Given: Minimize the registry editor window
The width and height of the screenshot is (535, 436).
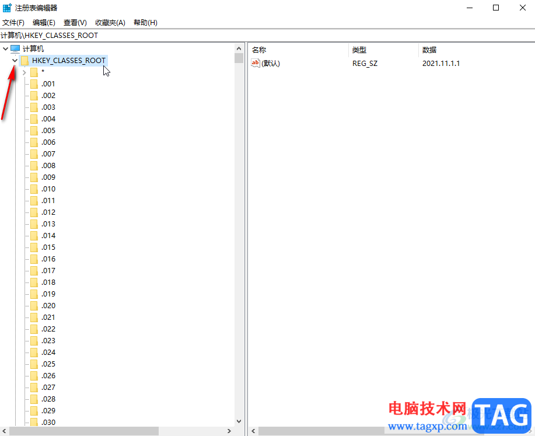Looking at the screenshot, I should pos(470,8).
